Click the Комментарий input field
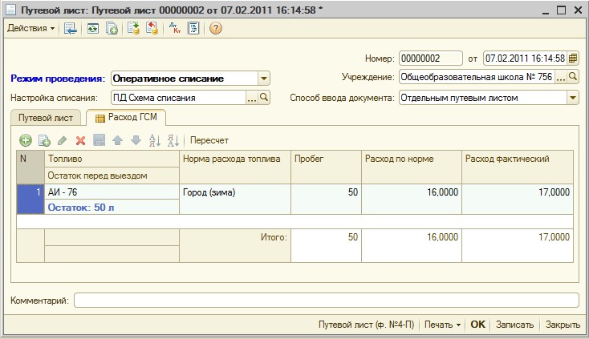The width and height of the screenshot is (589, 339). 325,301
